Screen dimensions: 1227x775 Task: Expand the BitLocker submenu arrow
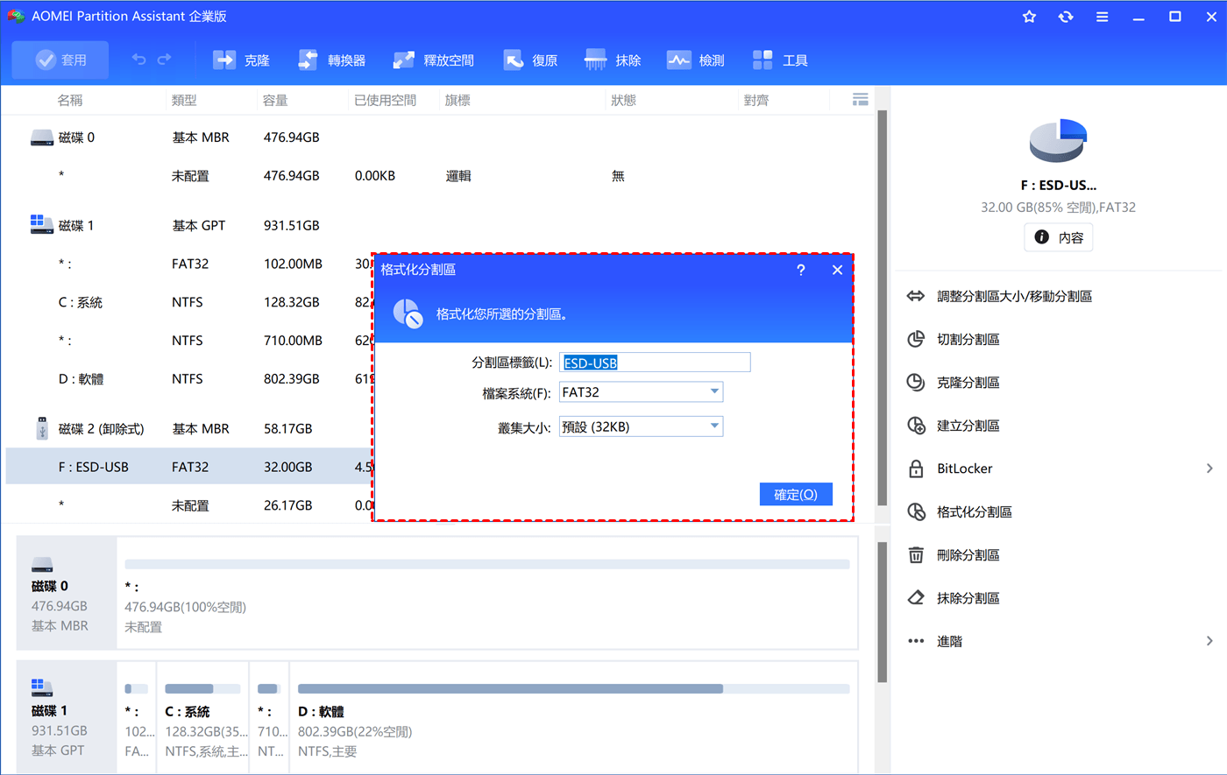[1209, 469]
